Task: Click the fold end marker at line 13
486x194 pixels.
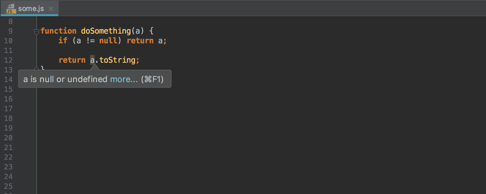Action: click(x=36, y=68)
